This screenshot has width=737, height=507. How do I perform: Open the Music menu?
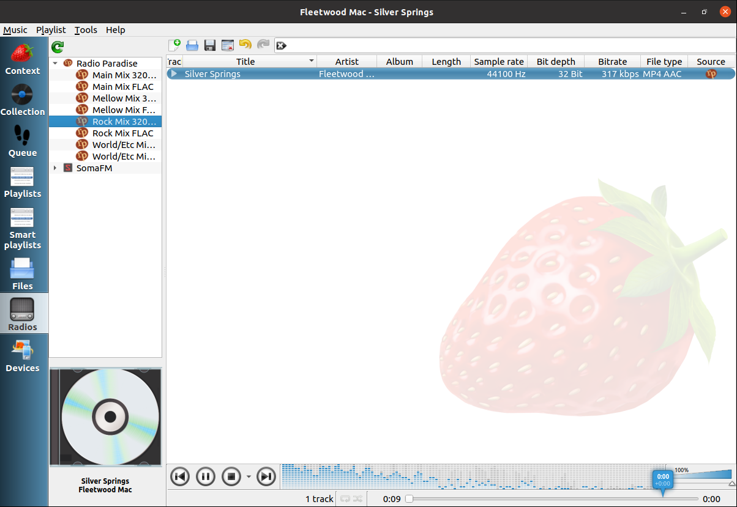coord(15,29)
